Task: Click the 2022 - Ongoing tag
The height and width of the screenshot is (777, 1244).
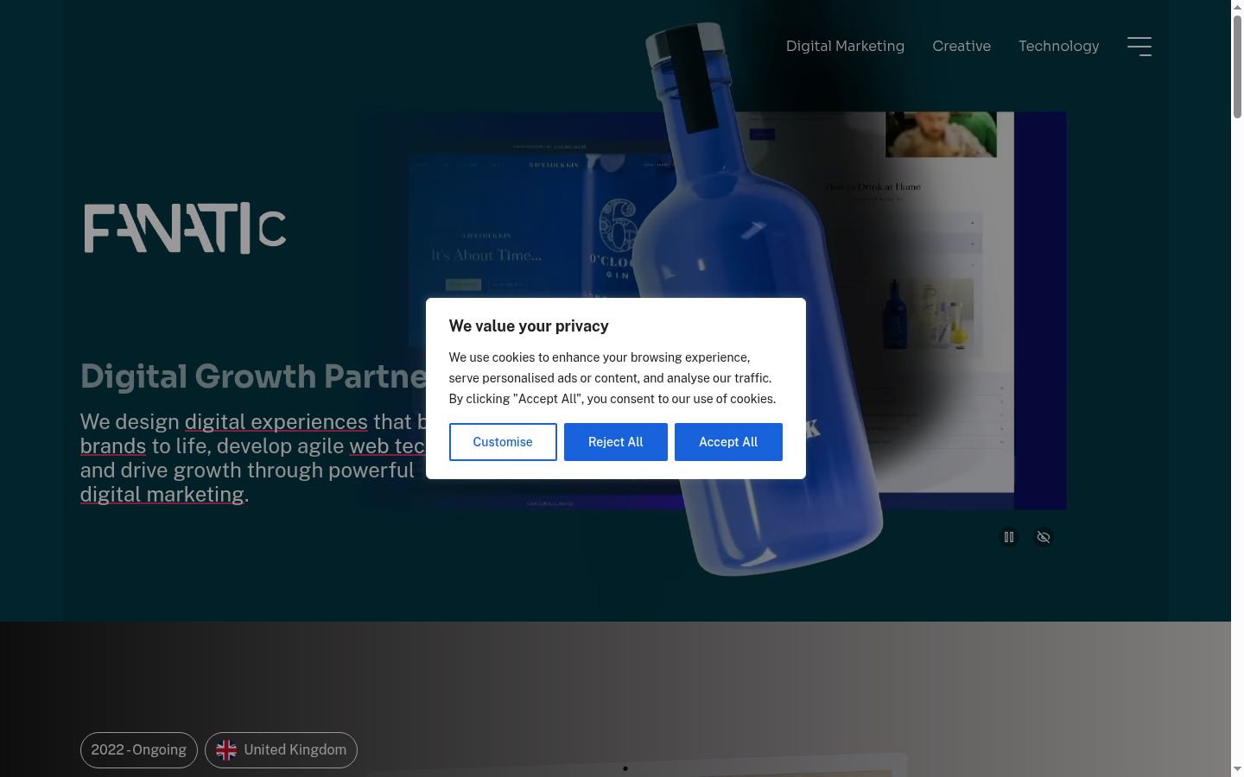Action: [139, 749]
